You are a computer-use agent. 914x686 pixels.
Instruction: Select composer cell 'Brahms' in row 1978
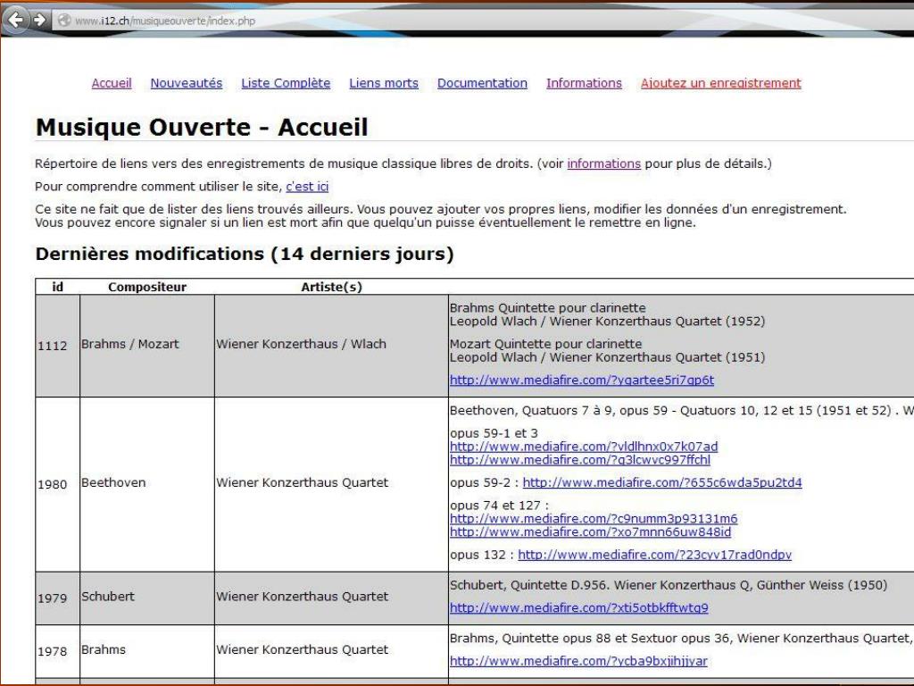pos(147,650)
